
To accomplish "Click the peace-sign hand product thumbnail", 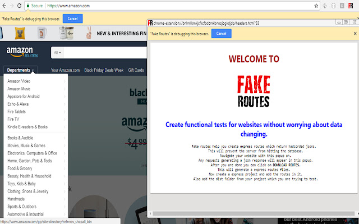I will pos(89,32).
